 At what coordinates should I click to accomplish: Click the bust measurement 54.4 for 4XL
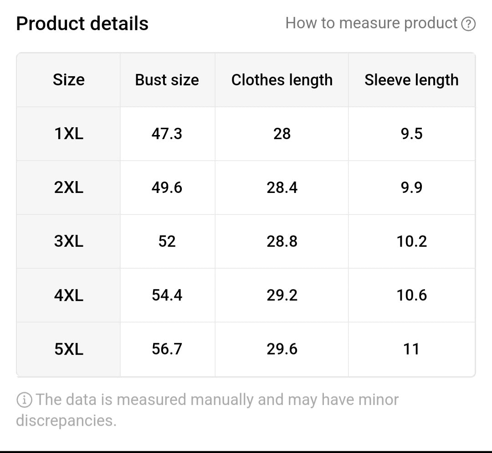click(167, 295)
